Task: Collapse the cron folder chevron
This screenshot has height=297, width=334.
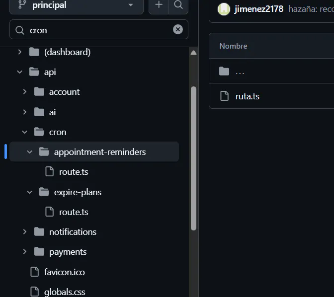Action: [25, 132]
